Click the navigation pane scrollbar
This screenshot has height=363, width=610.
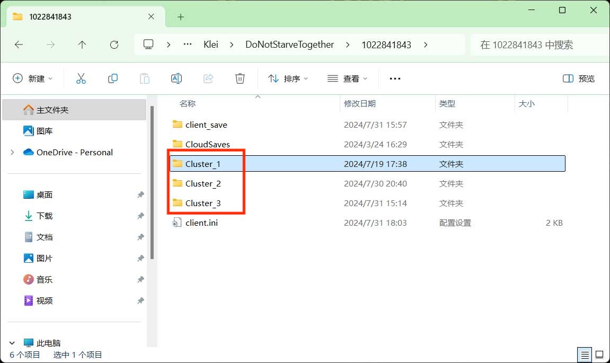152,182
